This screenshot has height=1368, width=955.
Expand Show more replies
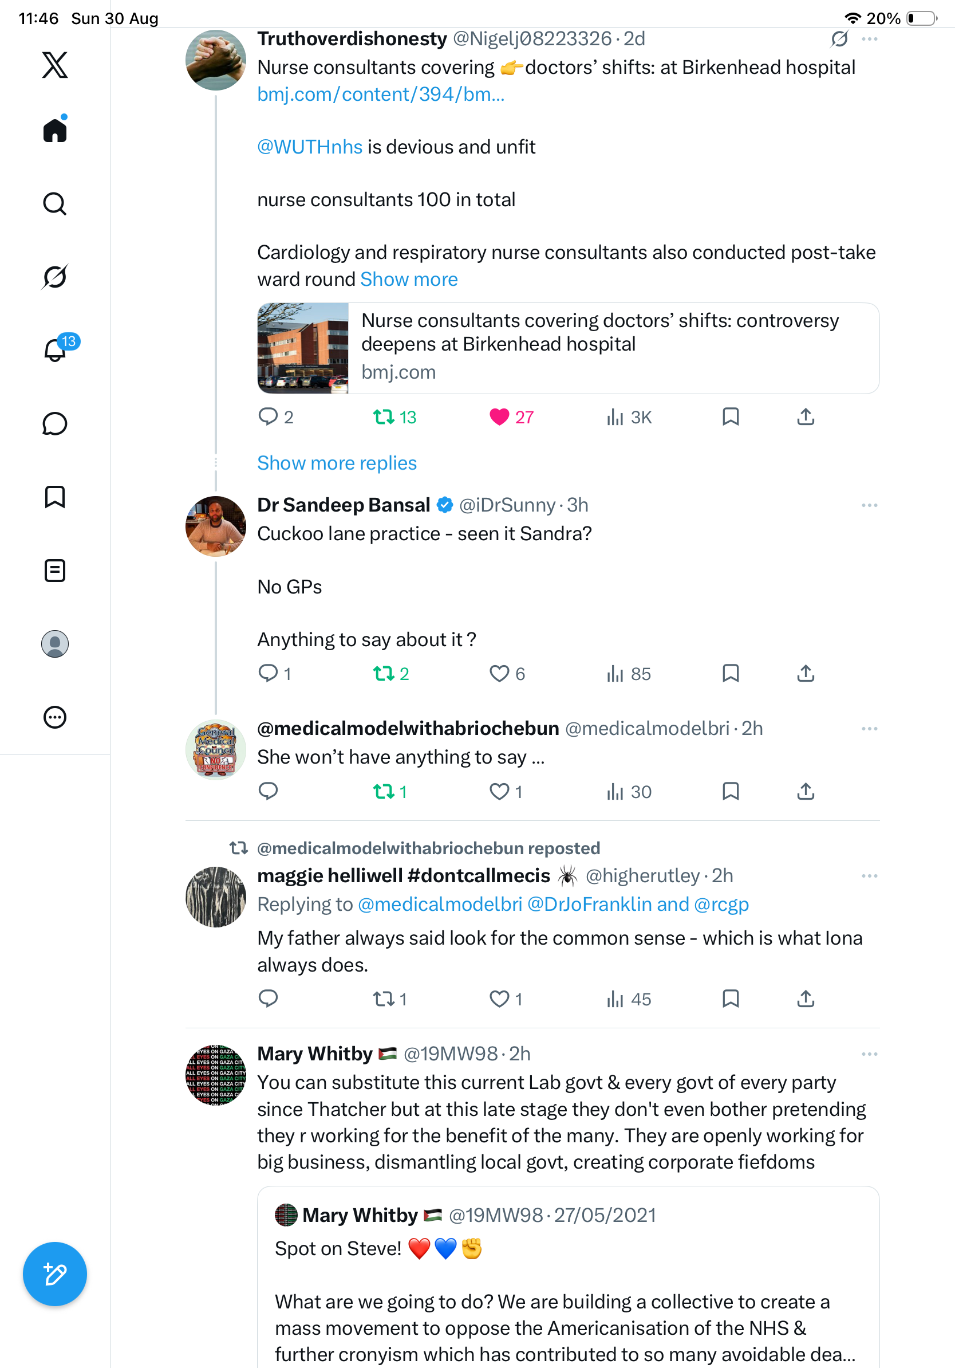(x=337, y=463)
